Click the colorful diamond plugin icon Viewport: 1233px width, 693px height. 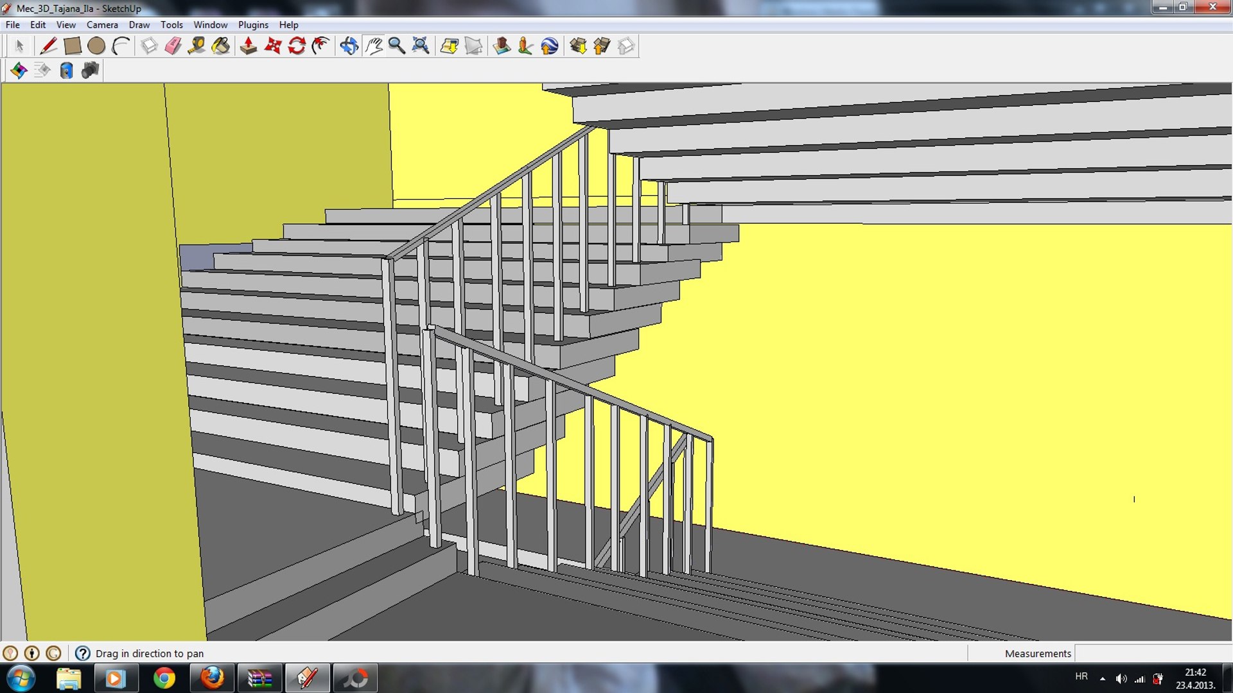[19, 70]
